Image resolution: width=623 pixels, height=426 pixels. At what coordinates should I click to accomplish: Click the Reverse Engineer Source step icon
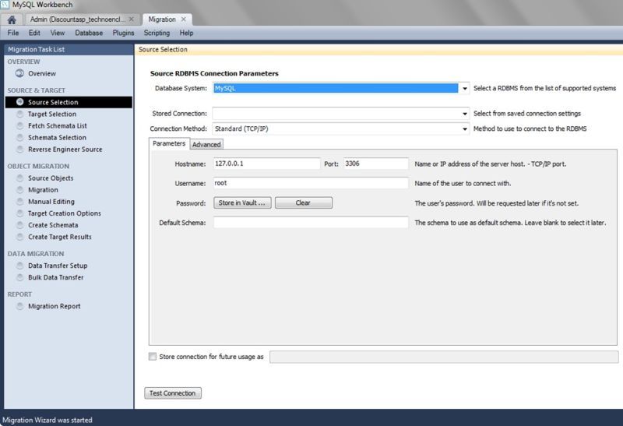tap(19, 150)
